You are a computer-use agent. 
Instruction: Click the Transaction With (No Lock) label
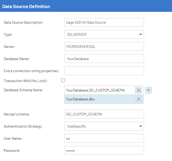[x=26, y=81]
